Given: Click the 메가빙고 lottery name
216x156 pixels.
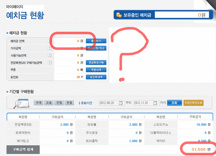Looking at the screenshot, I should (23, 141).
